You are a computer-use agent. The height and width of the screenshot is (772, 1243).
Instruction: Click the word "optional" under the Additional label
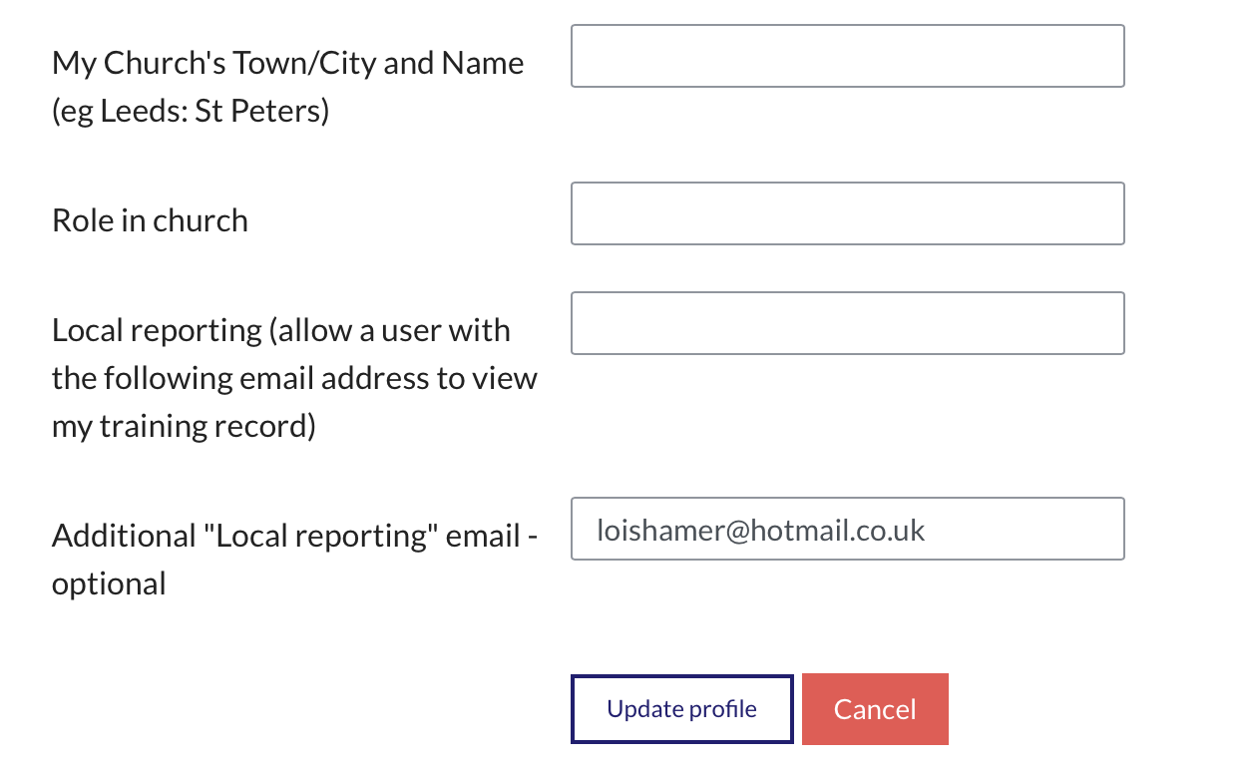[109, 583]
